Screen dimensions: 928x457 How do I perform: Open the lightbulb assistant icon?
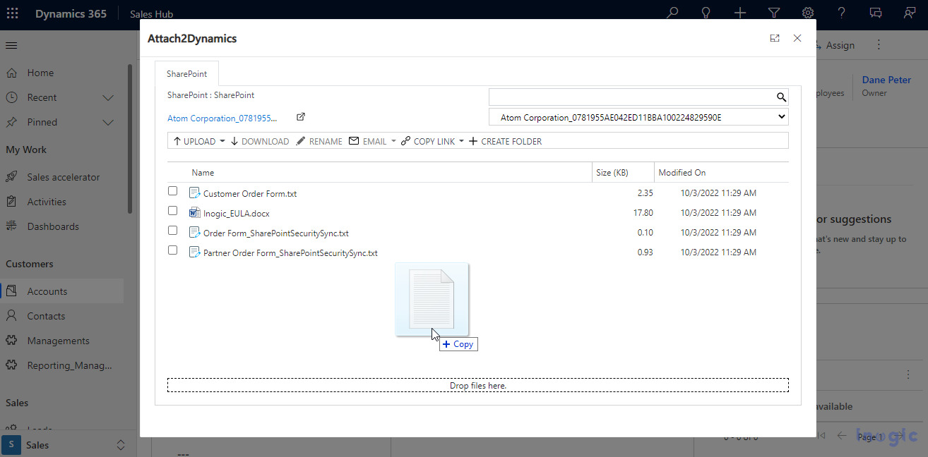click(706, 13)
